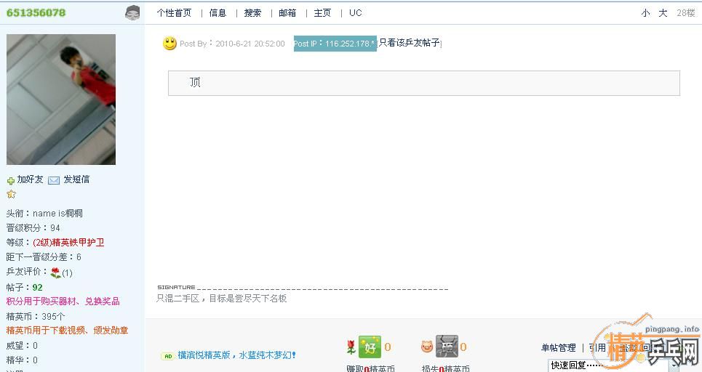Click the user avatar photo

click(61, 100)
